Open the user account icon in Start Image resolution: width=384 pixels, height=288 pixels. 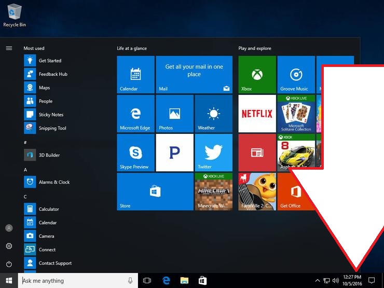click(x=9, y=228)
